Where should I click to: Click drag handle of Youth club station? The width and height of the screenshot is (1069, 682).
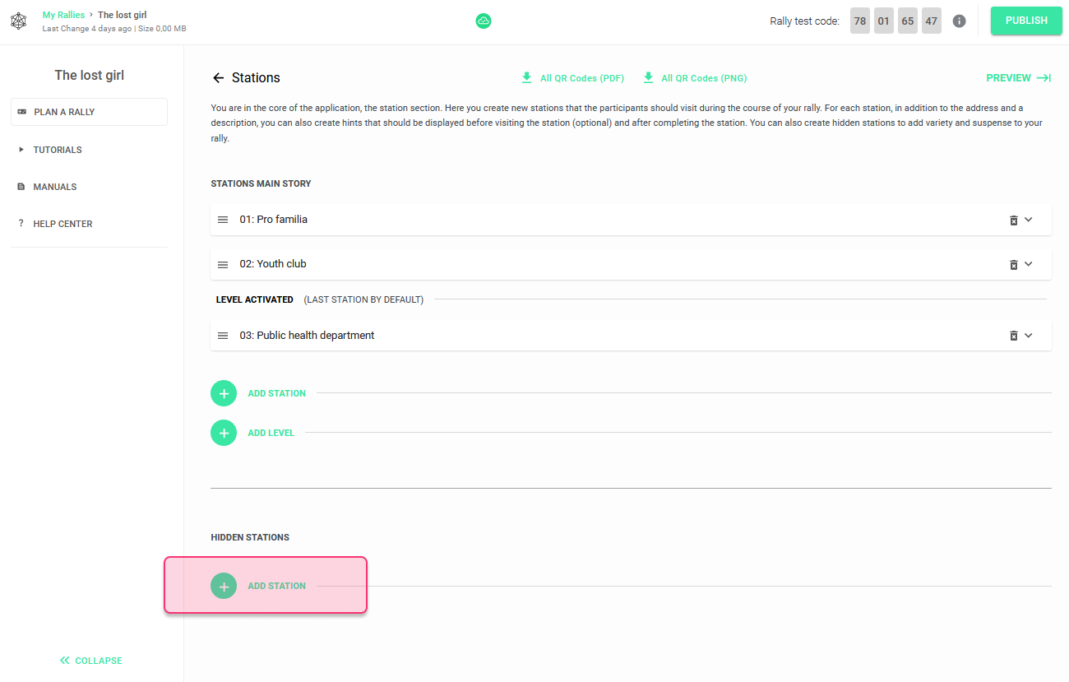coord(223,264)
